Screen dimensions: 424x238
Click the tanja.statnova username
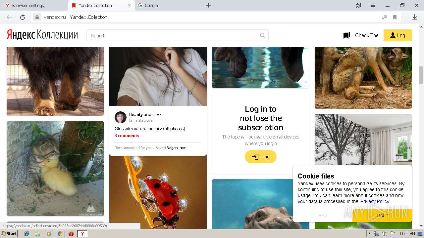tap(141, 120)
